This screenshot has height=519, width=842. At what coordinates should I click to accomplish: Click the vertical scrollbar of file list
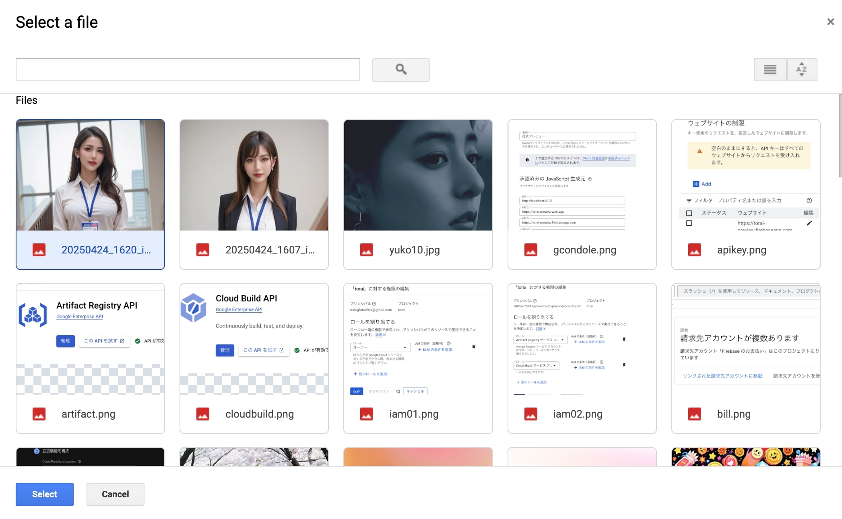(840, 136)
